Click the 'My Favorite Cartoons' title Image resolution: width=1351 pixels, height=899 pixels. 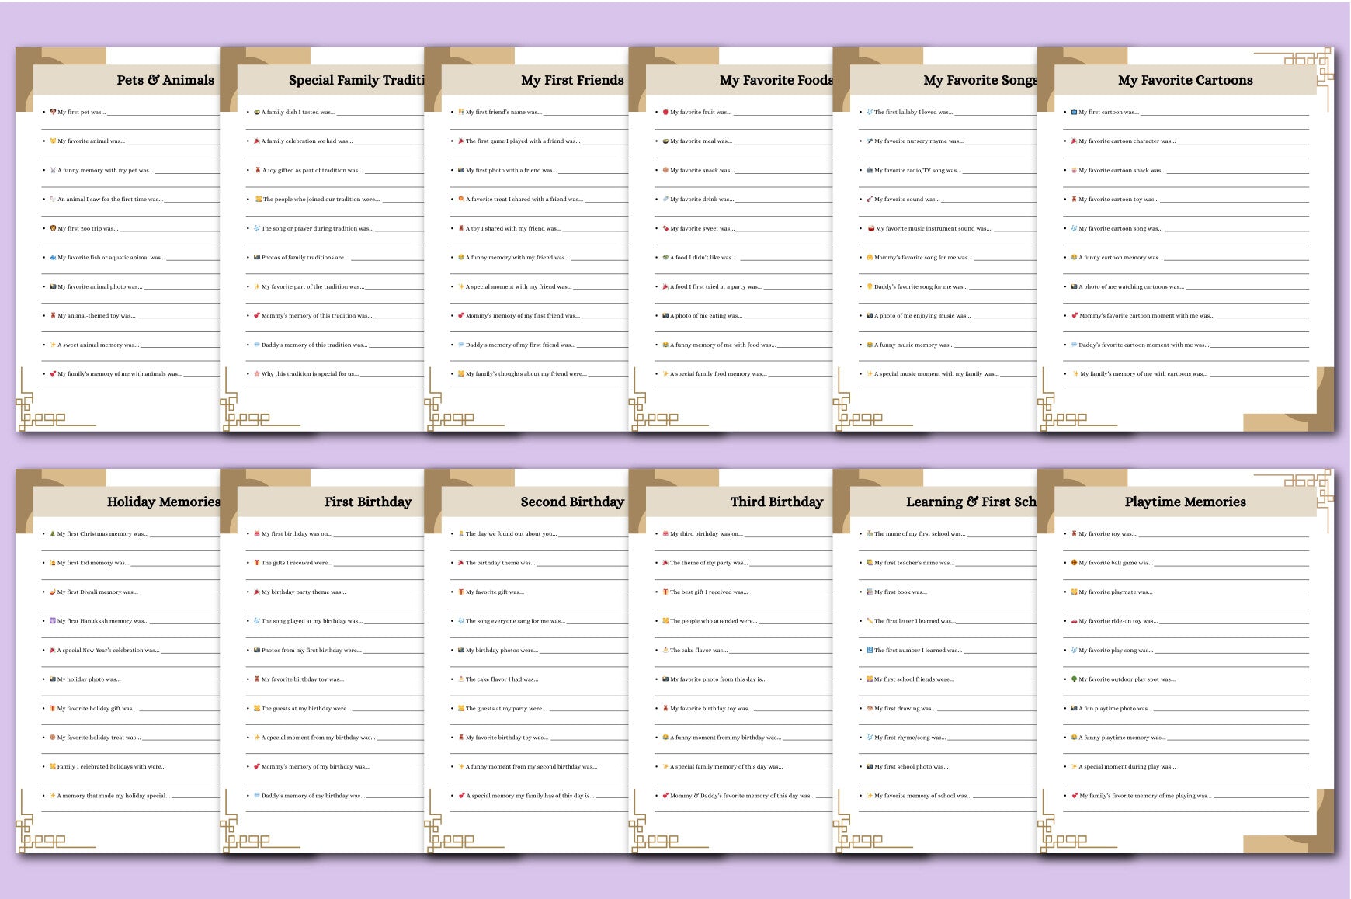pyautogui.click(x=1185, y=80)
